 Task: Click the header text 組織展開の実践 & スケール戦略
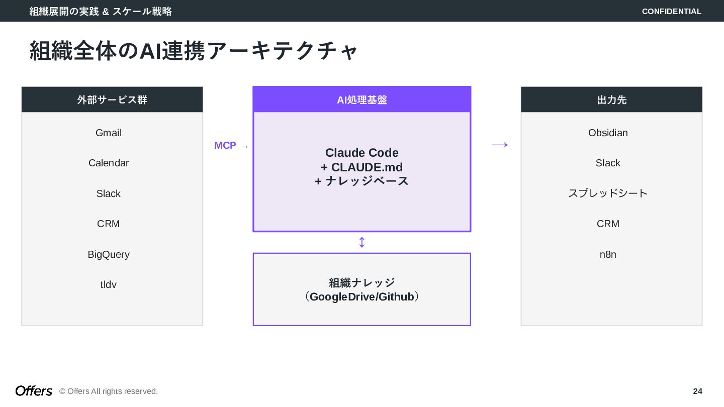tap(101, 11)
